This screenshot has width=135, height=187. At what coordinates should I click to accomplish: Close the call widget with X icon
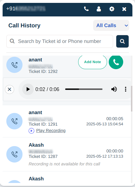pyautogui.click(x=124, y=9)
